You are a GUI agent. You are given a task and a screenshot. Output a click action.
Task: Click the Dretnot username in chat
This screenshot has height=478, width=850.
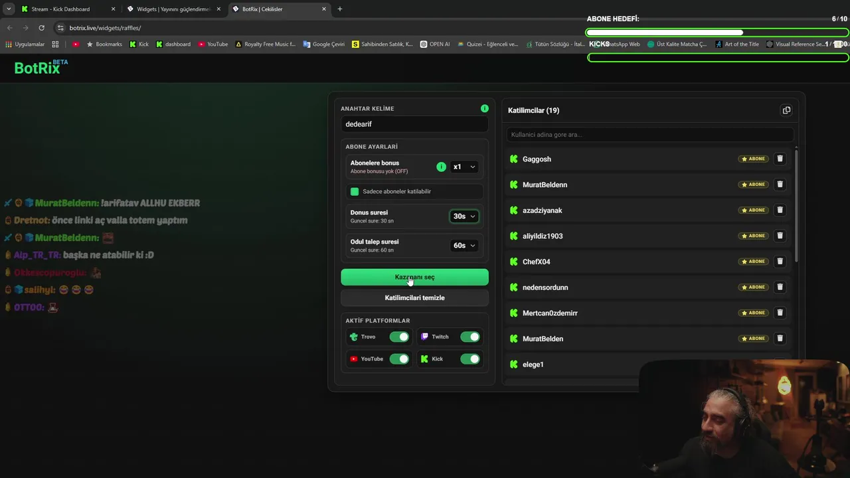(x=31, y=220)
